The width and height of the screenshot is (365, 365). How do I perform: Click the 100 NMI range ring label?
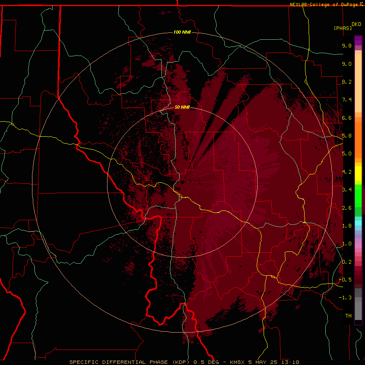pyautogui.click(x=182, y=32)
